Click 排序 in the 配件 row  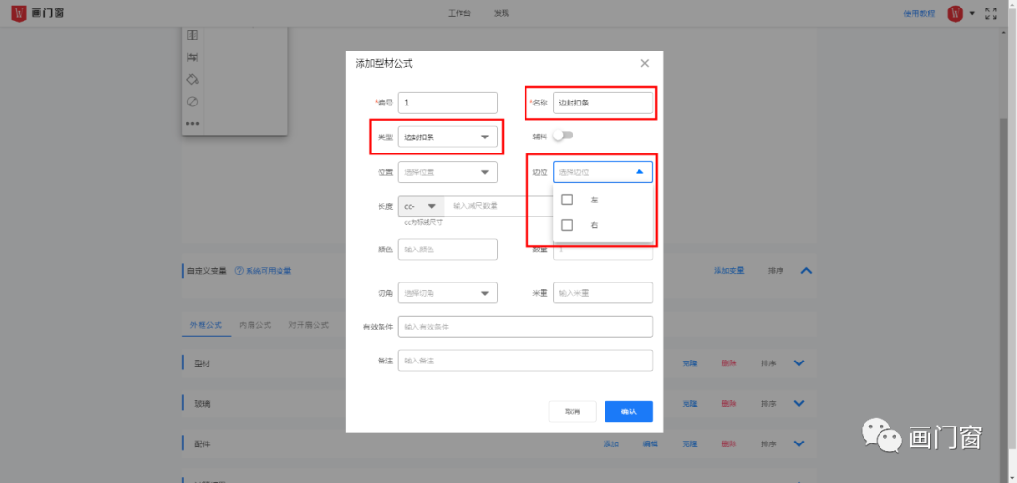(x=768, y=444)
